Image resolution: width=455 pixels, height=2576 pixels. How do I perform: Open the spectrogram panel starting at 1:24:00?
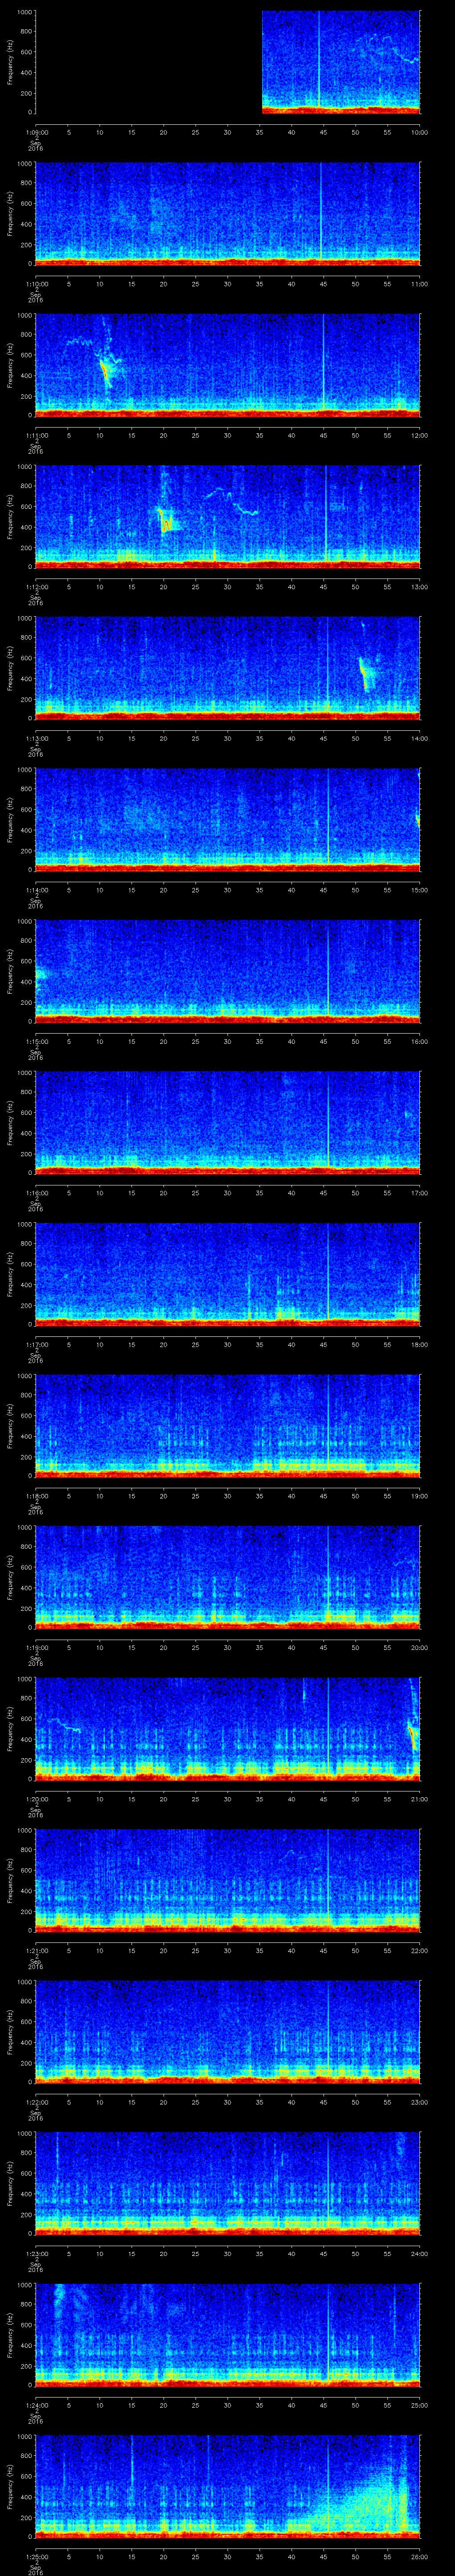(228, 2334)
